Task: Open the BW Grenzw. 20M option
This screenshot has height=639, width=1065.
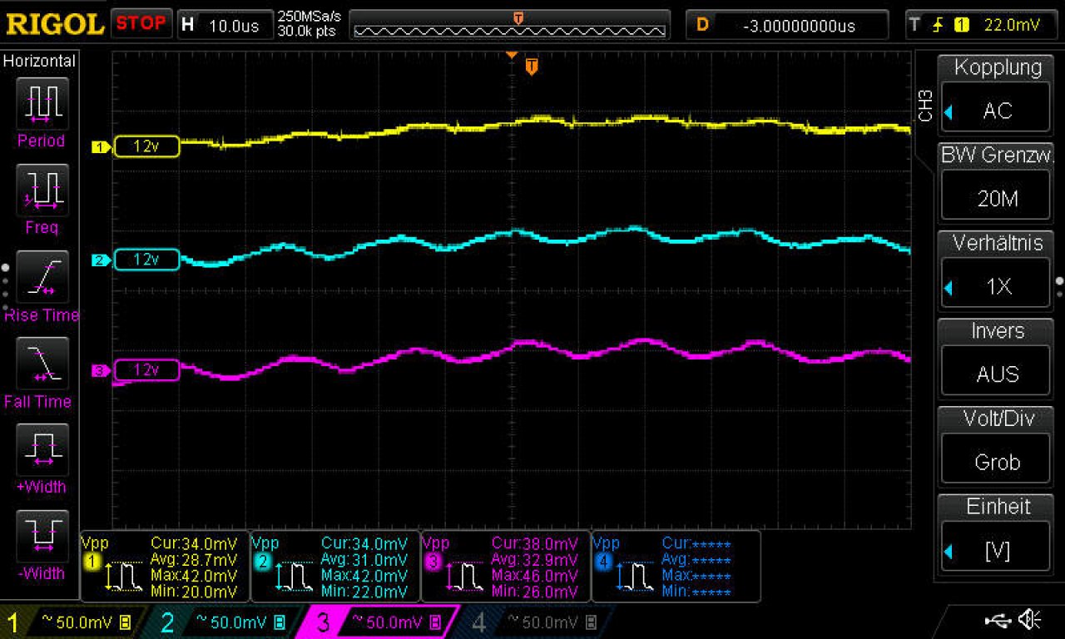Action: (997, 182)
